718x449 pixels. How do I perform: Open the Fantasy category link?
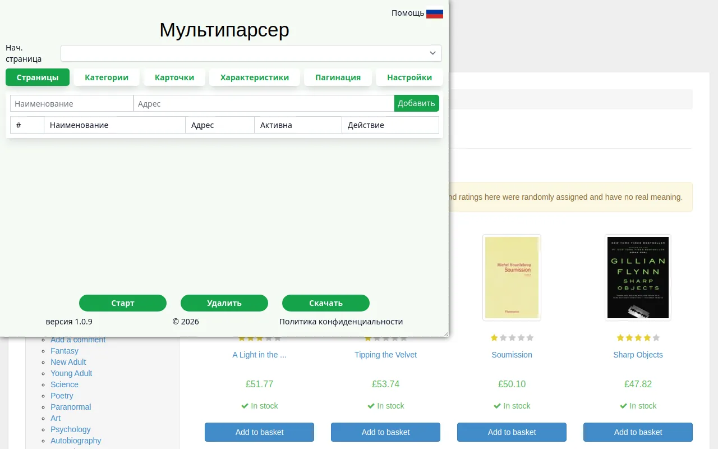point(65,351)
